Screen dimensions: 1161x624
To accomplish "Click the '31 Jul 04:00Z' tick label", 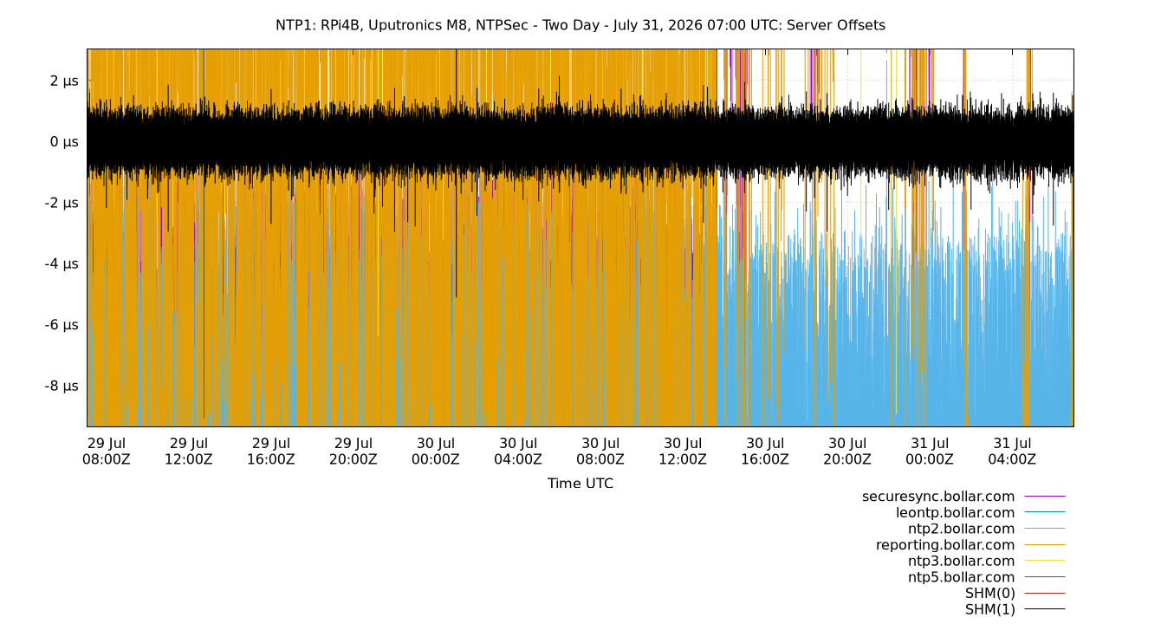I will (x=1012, y=452).
